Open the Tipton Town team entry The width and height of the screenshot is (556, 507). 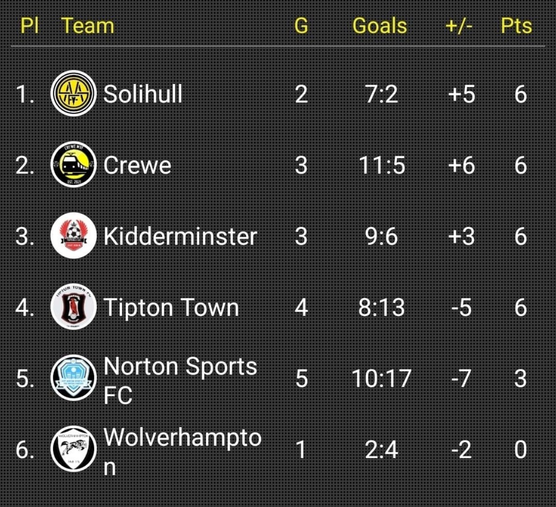pos(171,308)
